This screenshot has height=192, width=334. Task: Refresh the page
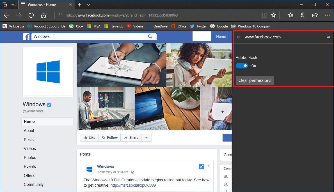(31, 15)
